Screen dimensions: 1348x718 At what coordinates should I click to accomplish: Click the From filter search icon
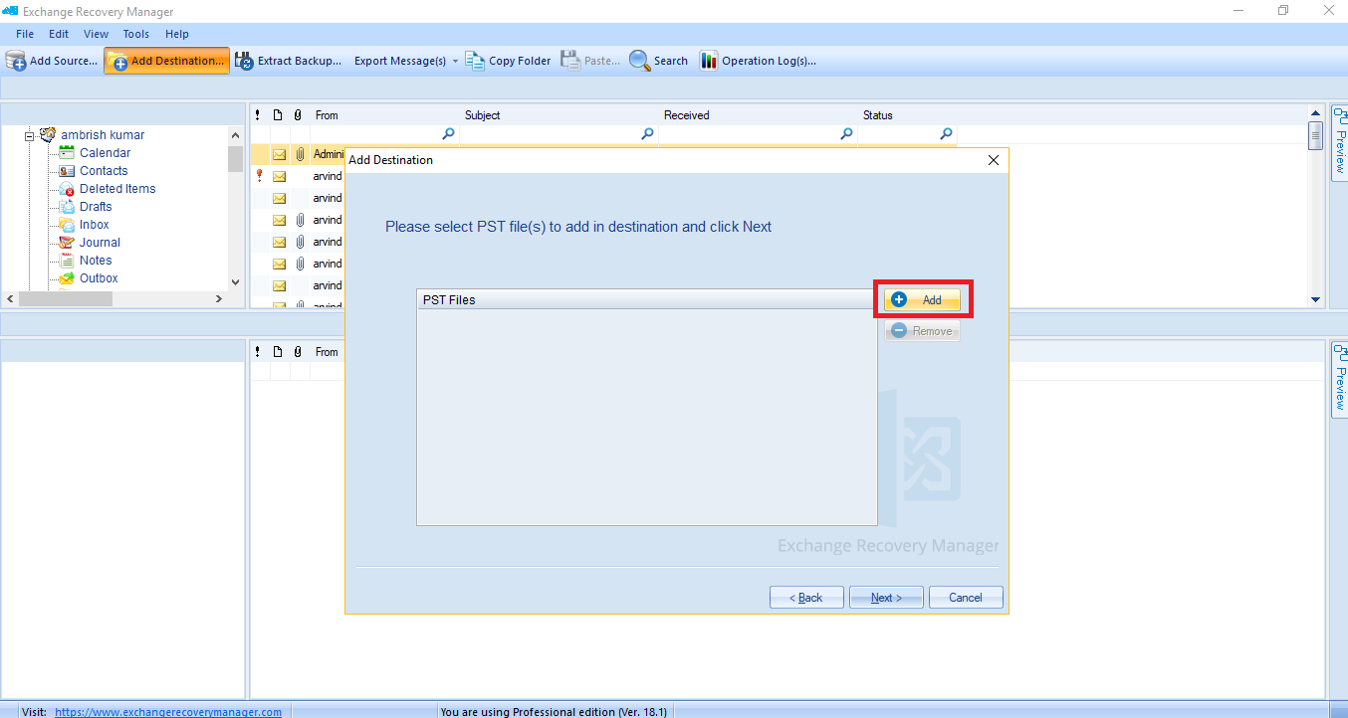tap(448, 134)
